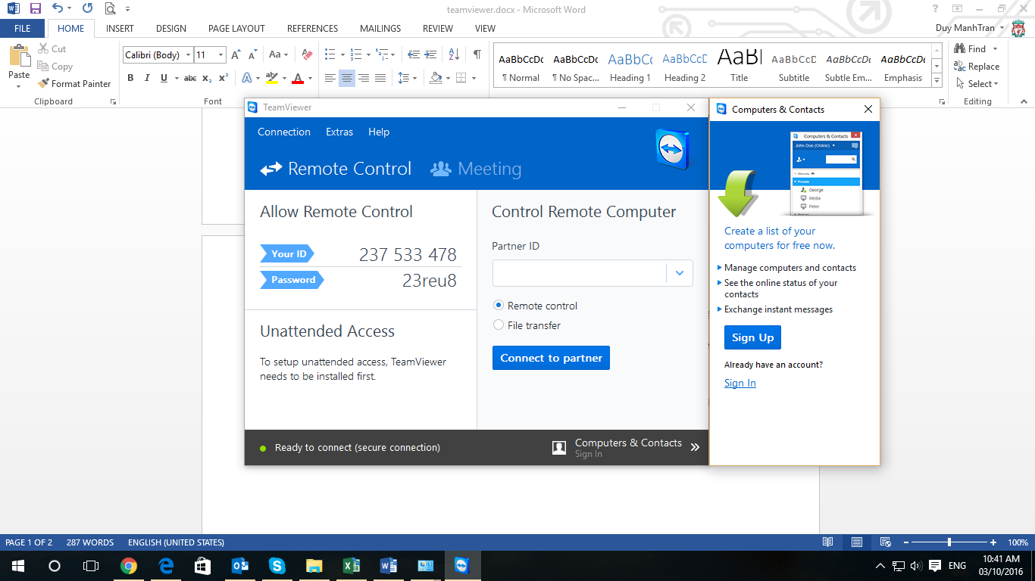
Task: Apply Italic formatting
Action: [x=147, y=78]
